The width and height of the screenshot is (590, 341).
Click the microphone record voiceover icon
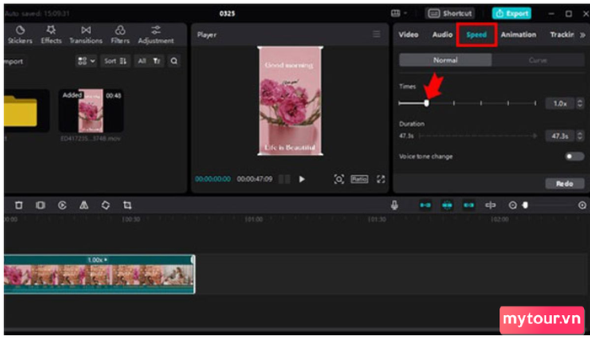(394, 205)
